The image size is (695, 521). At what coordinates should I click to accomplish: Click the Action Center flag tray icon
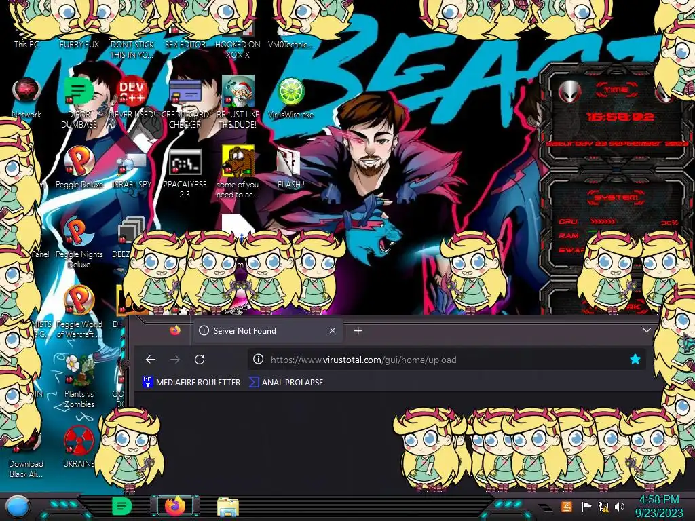tap(586, 506)
